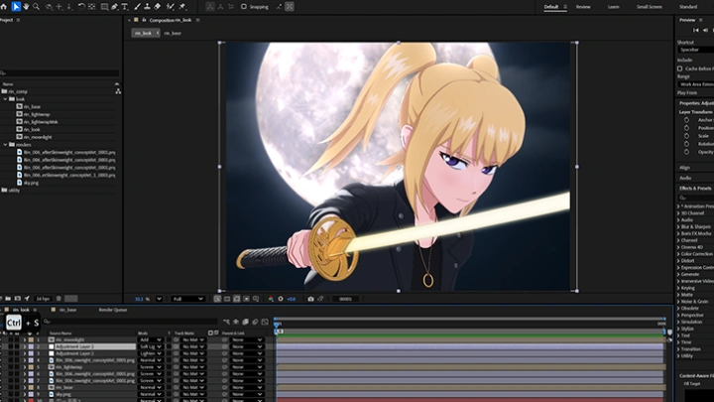This screenshot has width=714, height=402.
Task: Select the Pen tool
Action: pos(114,6)
